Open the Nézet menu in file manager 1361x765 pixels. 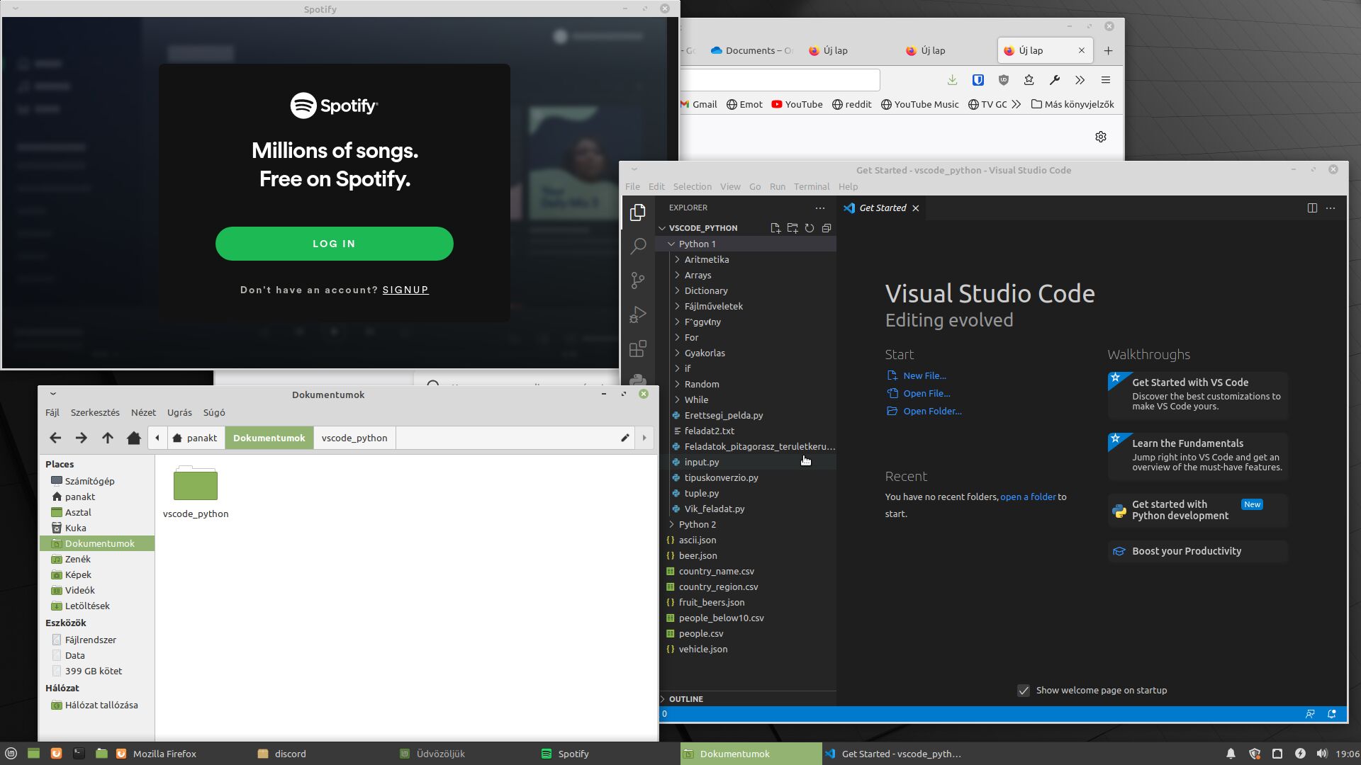point(143,412)
